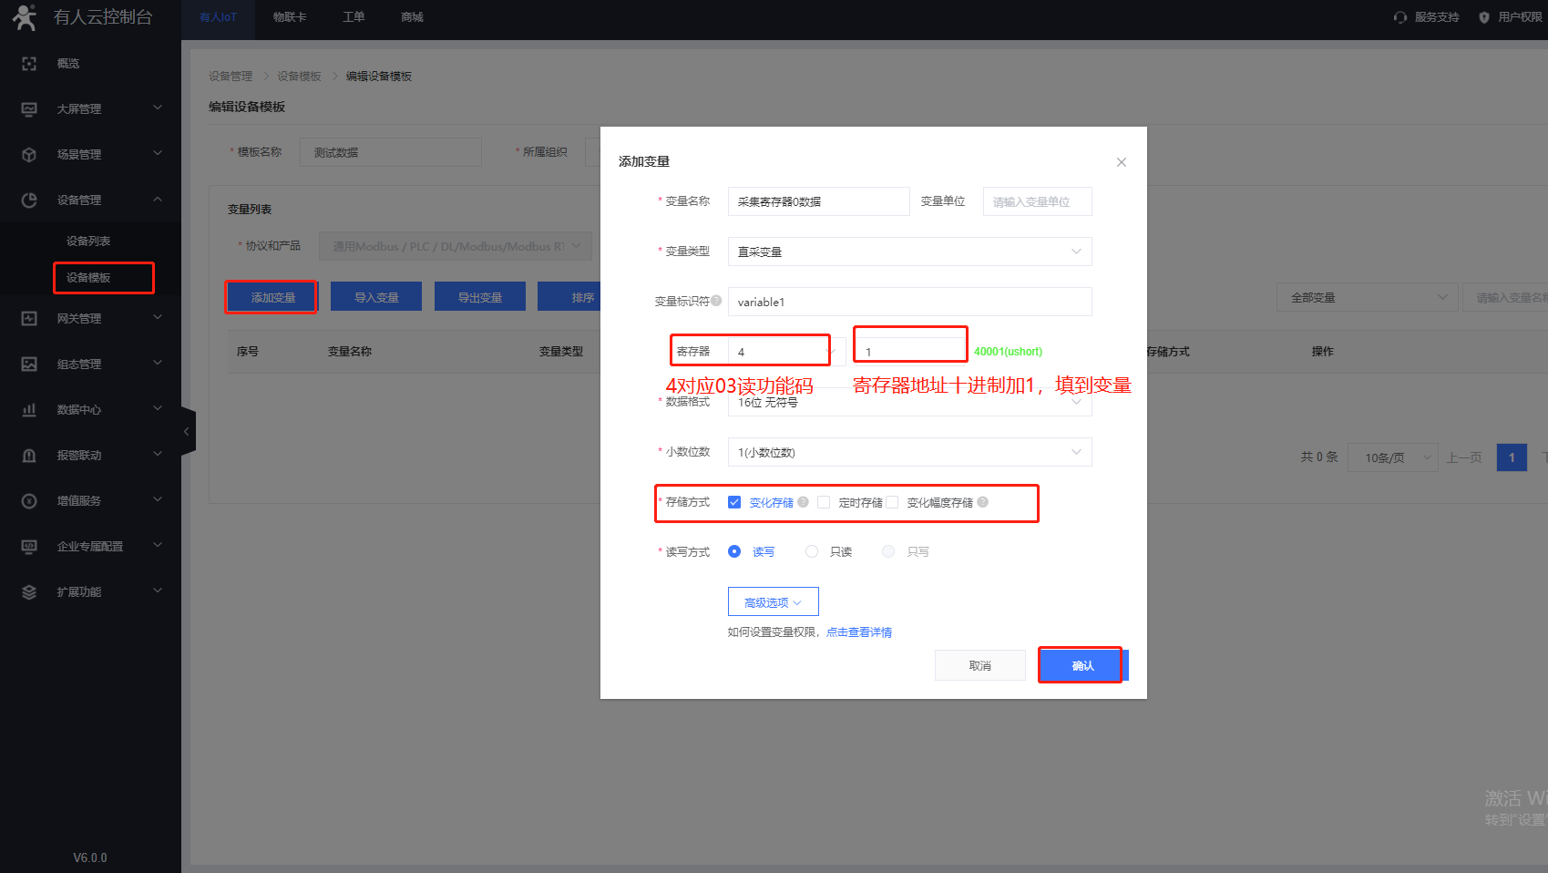
Task: Click the help icon beside 变量标识符
Action: pyautogui.click(x=716, y=301)
